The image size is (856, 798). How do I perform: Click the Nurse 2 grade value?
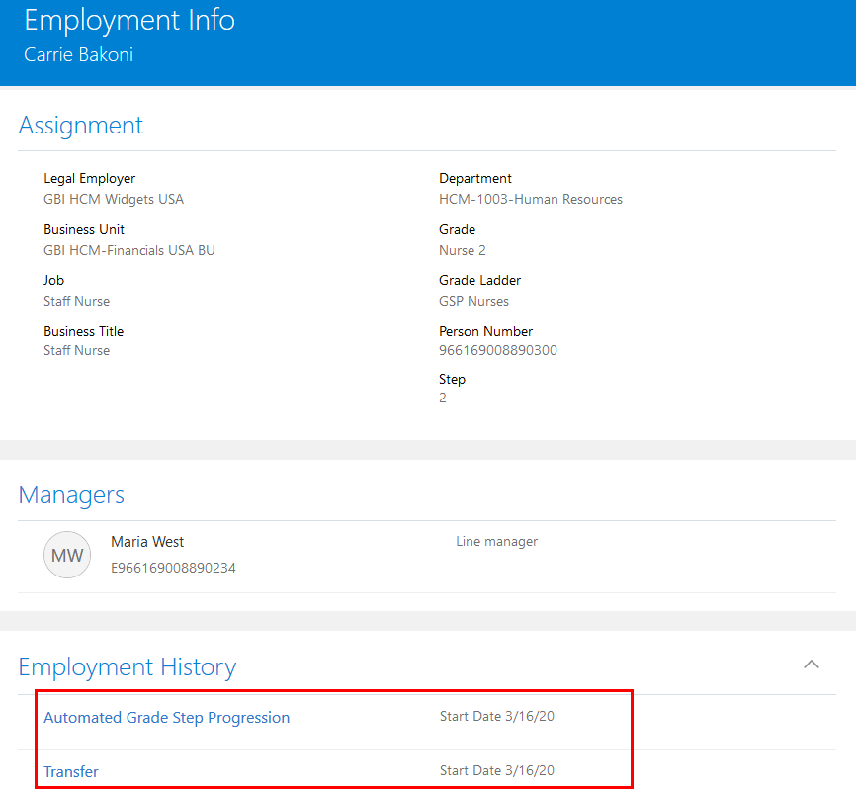coord(463,250)
